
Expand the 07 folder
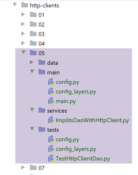coord(23,167)
